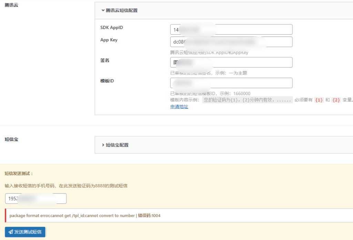Viewport: 353px width, 240px height.
Task: Click the test phone number input field
Action: (x=36, y=198)
